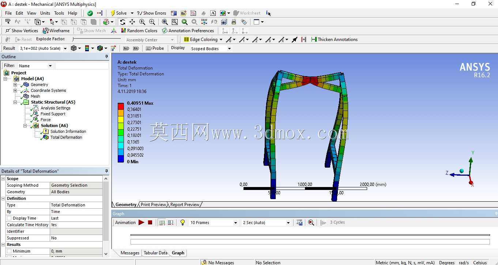Viewport: 498px width, 265px height.
Task: Expand the Coordinate Systems node
Action: click(15, 90)
